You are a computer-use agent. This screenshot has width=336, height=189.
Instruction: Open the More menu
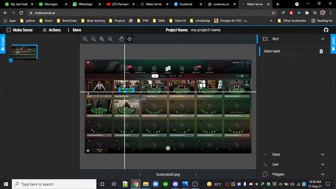pos(75,30)
